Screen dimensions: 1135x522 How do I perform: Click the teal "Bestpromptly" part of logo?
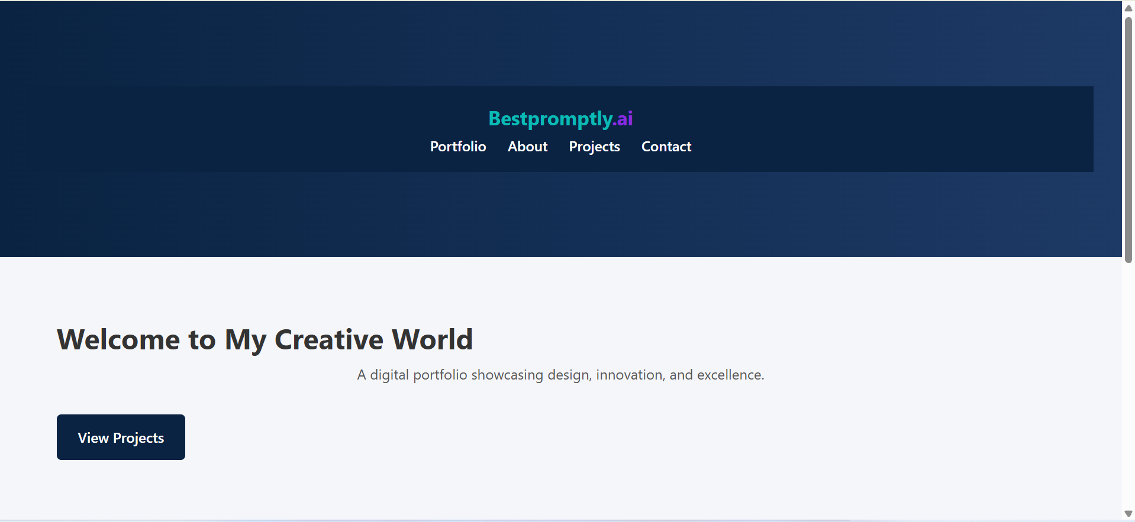pos(550,119)
